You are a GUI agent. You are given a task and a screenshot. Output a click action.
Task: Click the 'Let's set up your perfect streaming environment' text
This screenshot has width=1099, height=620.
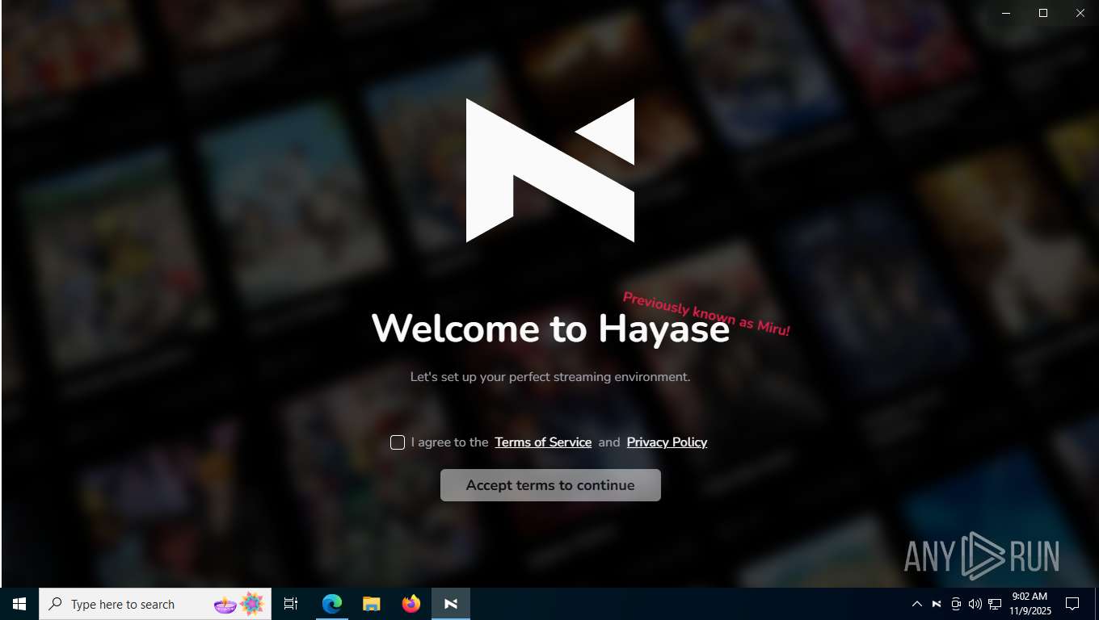[x=550, y=377]
